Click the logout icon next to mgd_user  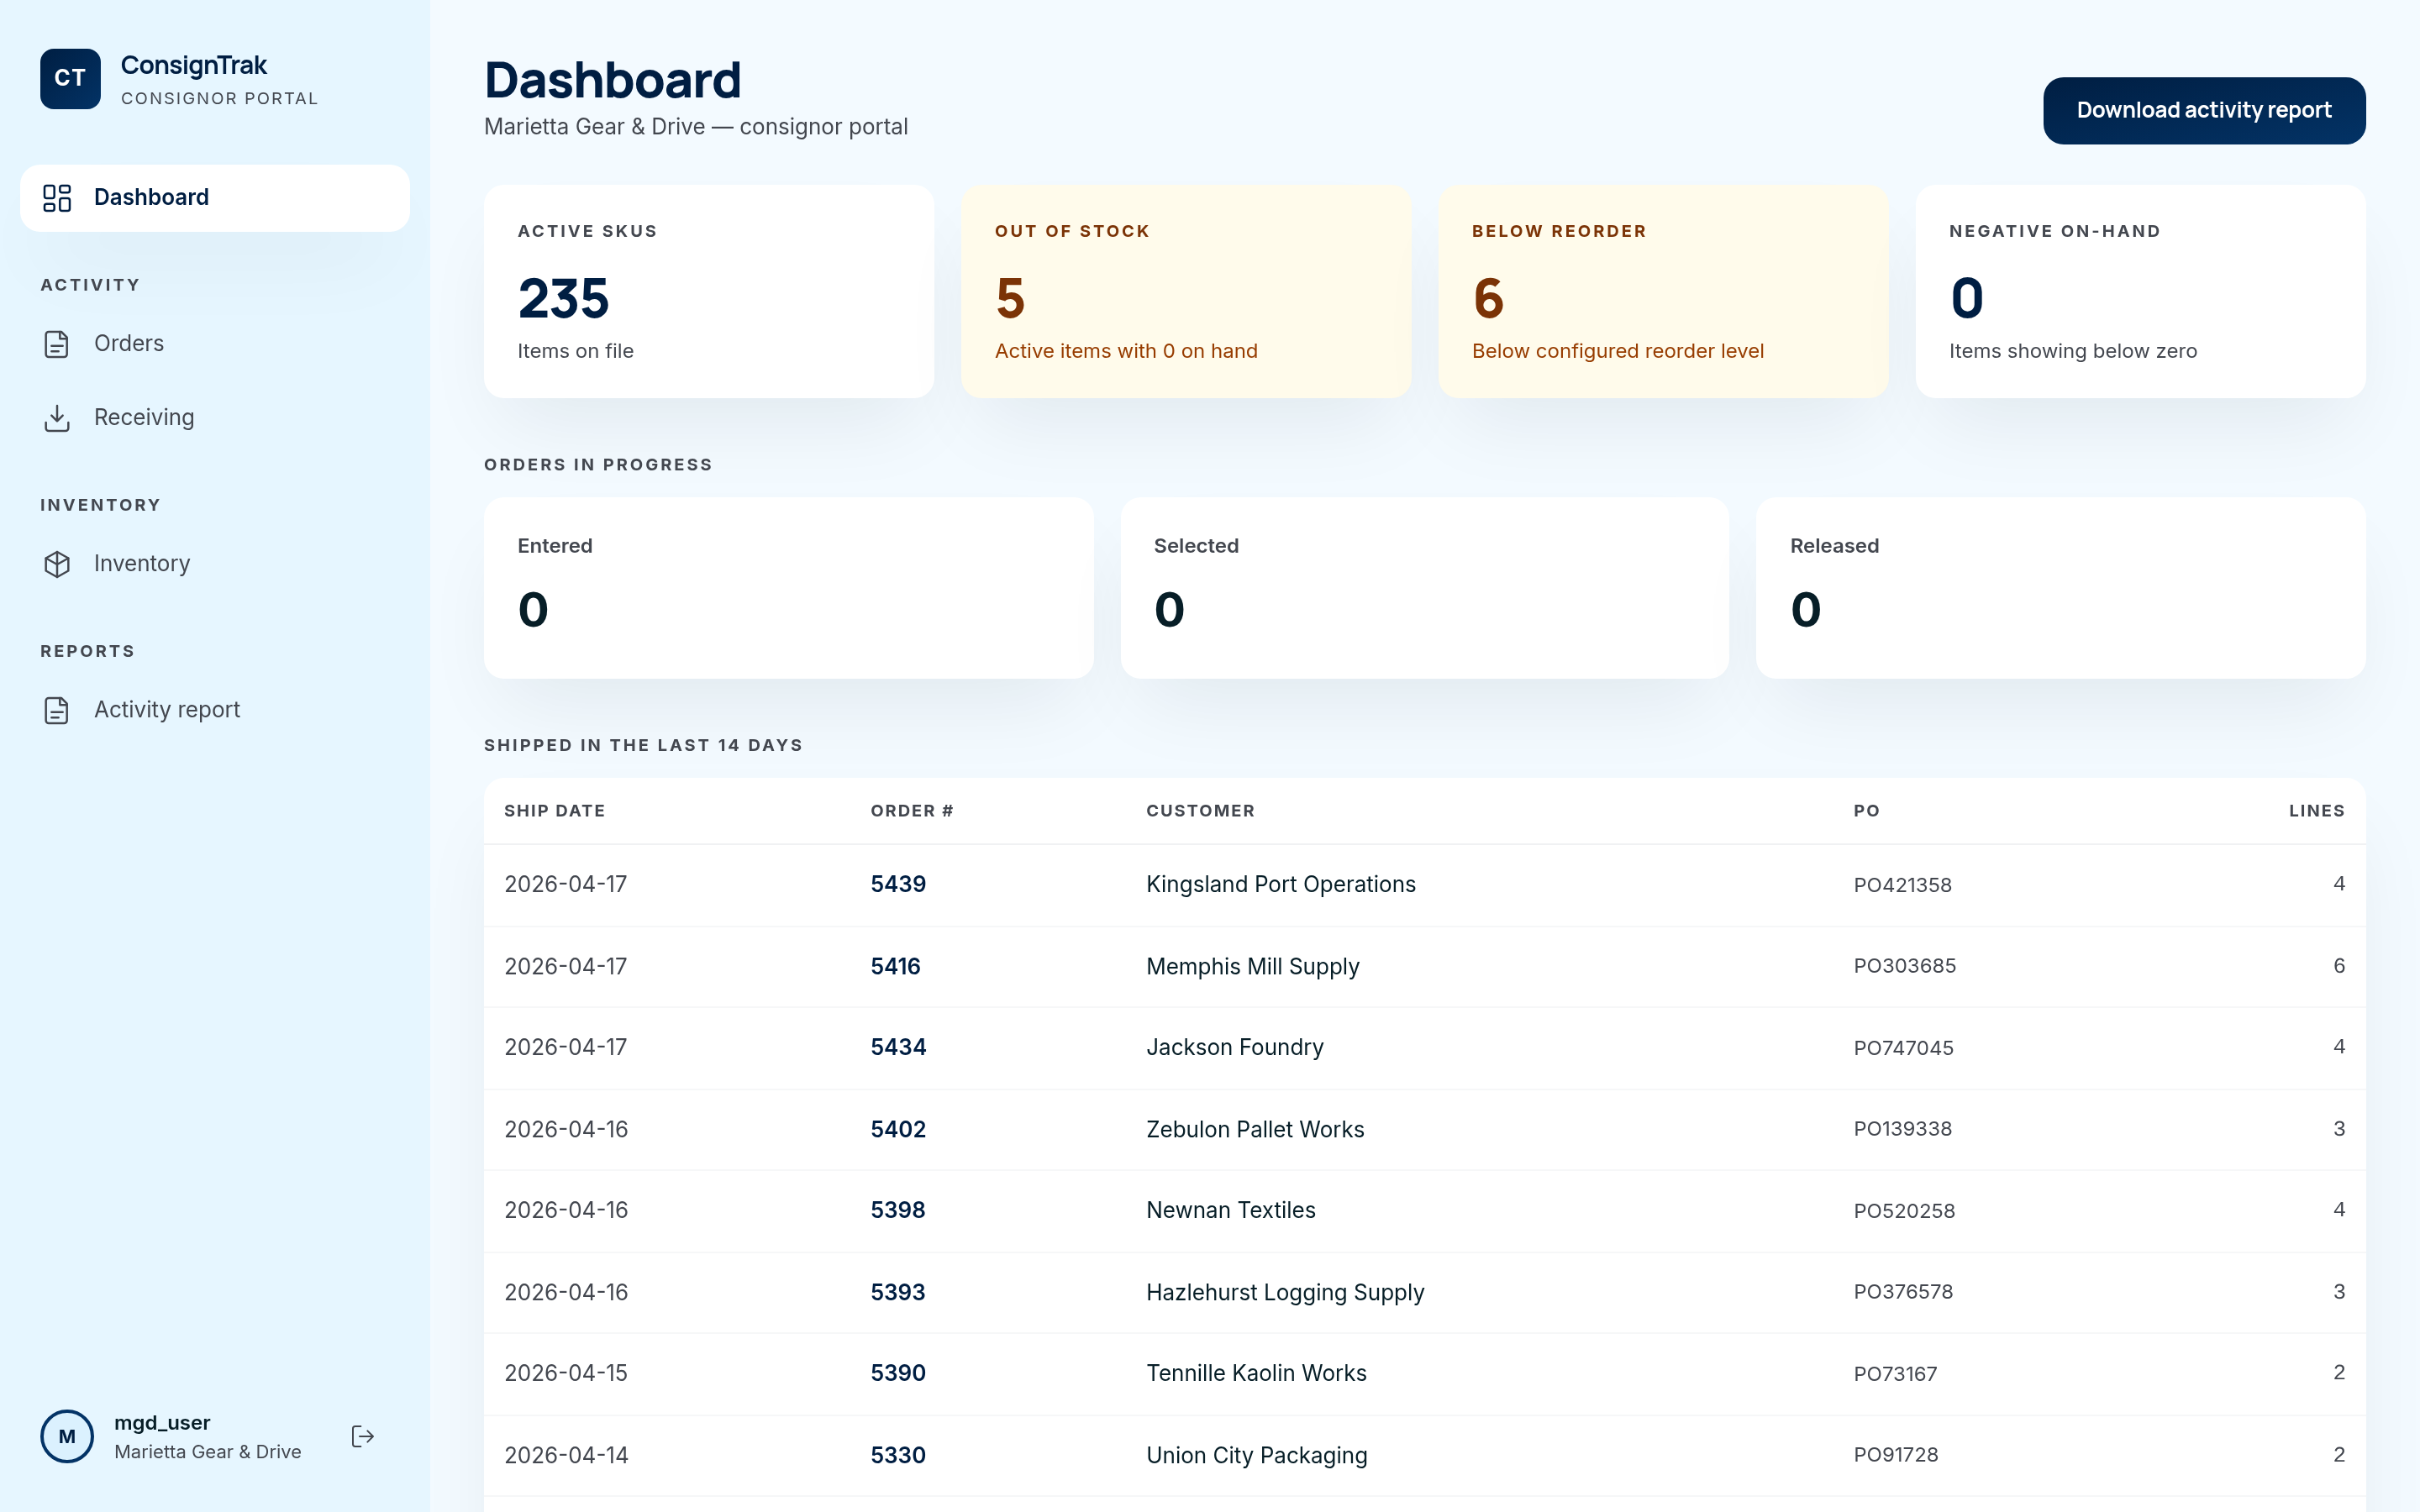tap(362, 1436)
